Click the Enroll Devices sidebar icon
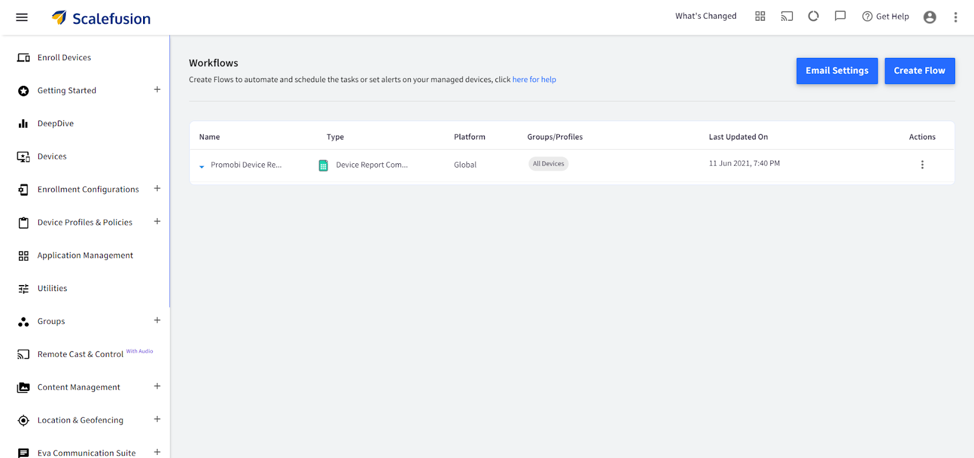This screenshot has width=974, height=458. click(x=23, y=58)
